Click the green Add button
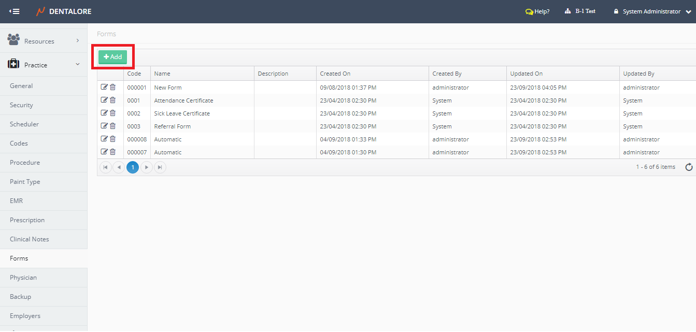Screen dimensions: 696x332 (x=112, y=57)
